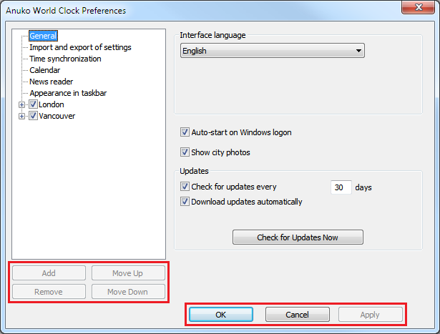Expand the London tree node

tap(22, 104)
